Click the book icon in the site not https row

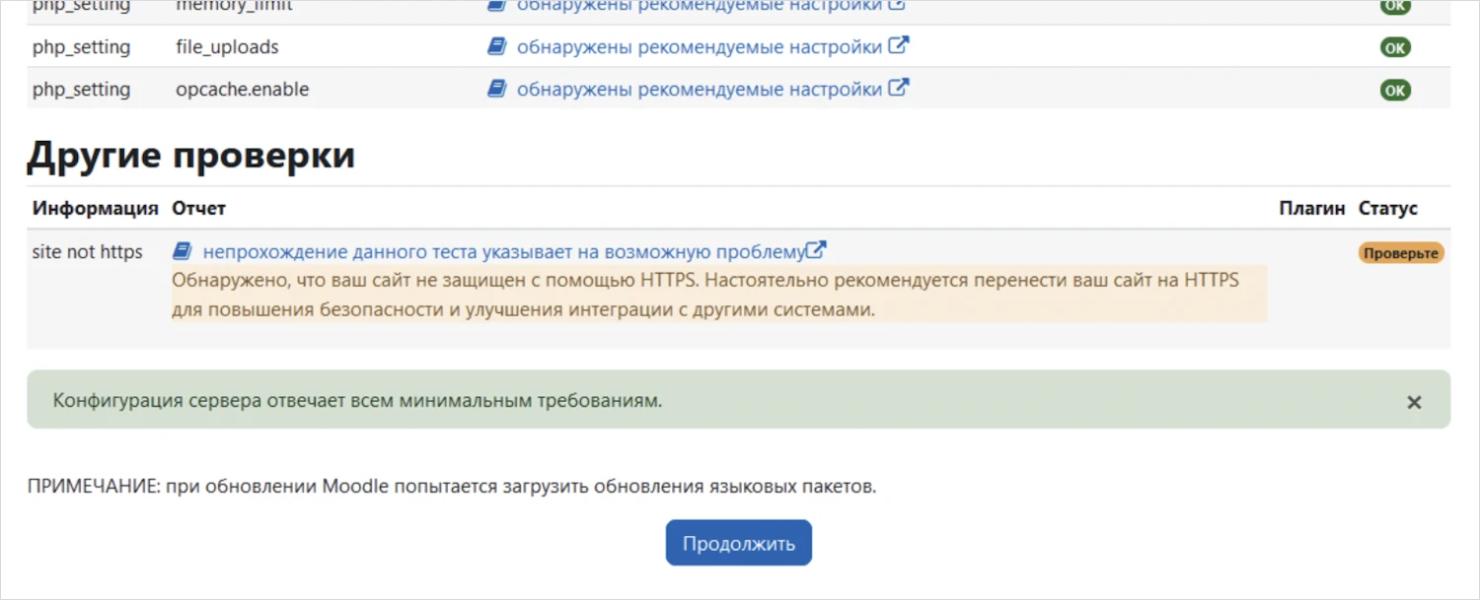coord(183,251)
